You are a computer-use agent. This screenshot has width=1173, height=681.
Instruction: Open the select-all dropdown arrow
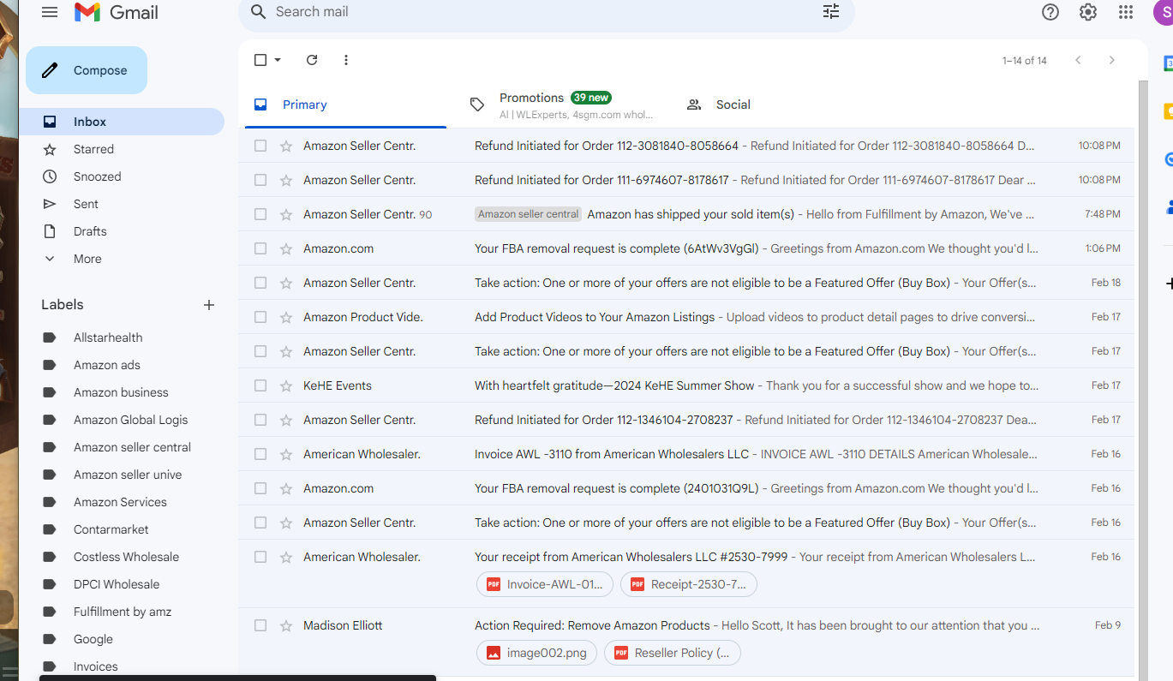pyautogui.click(x=278, y=60)
